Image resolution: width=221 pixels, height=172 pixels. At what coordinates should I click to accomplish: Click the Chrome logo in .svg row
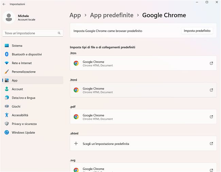(x=76, y=170)
